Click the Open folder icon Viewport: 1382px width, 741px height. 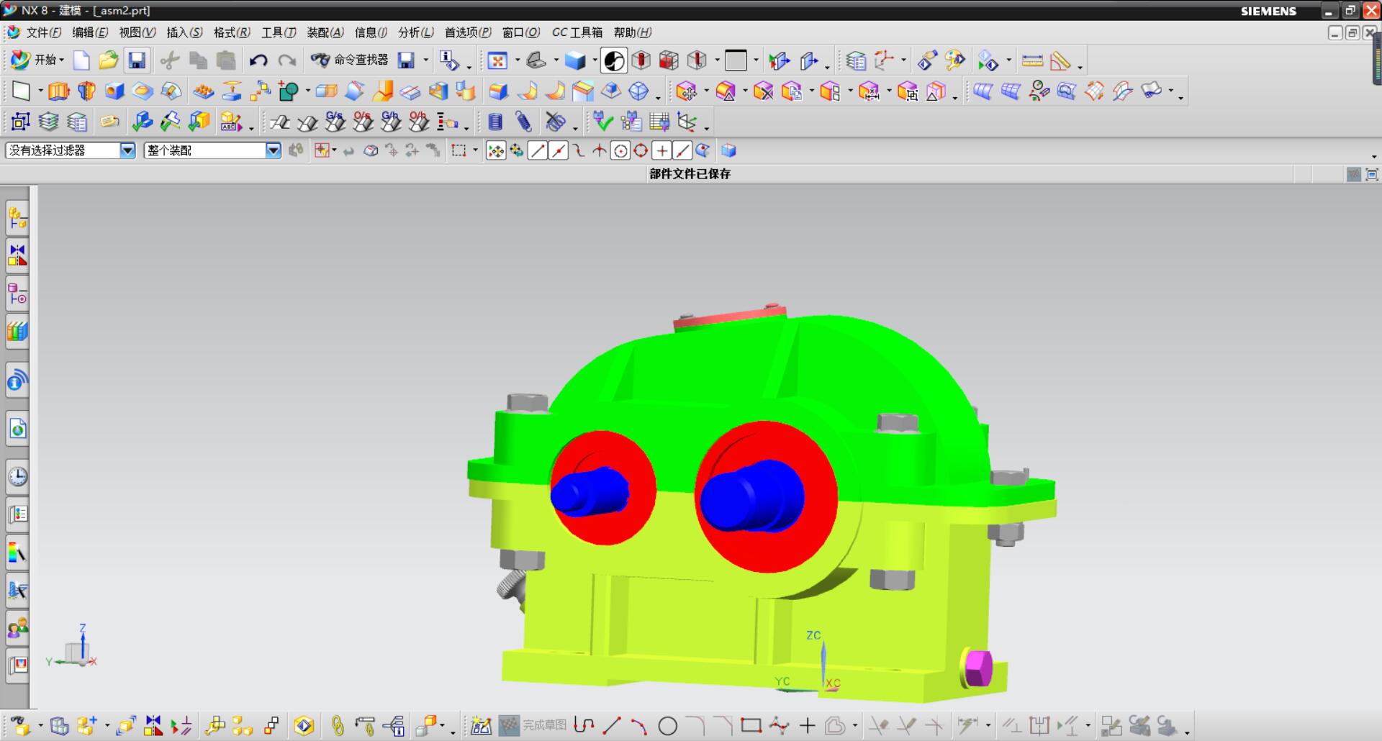tap(109, 60)
